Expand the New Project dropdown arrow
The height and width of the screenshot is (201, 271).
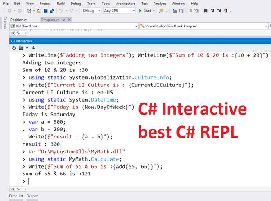tap(34, 11)
